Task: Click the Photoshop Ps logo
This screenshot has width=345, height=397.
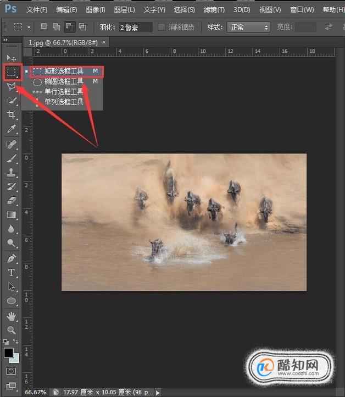Action: point(10,9)
